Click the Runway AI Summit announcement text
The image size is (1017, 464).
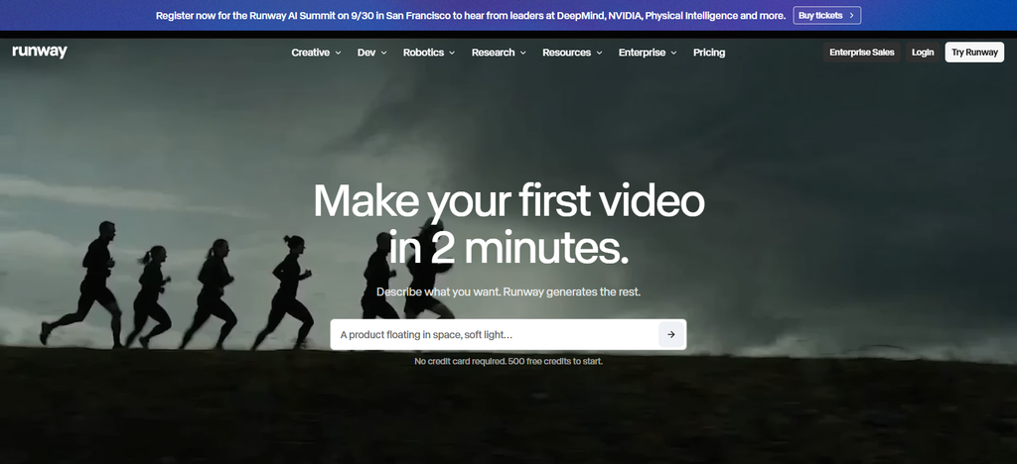tap(470, 15)
